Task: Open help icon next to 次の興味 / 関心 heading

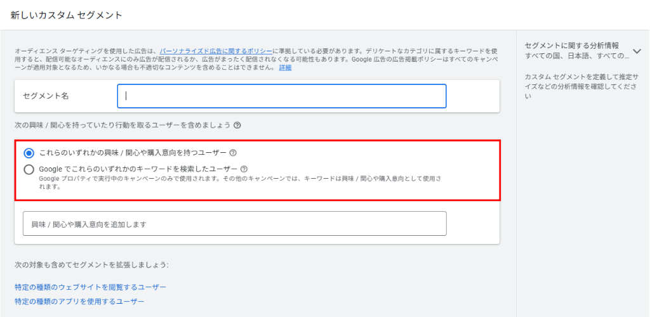Action: click(x=237, y=125)
